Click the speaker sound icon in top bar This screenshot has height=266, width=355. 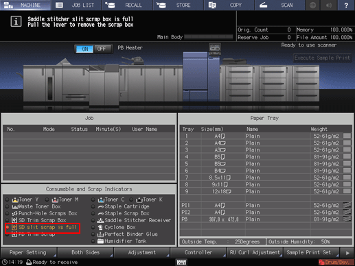(329, 5)
